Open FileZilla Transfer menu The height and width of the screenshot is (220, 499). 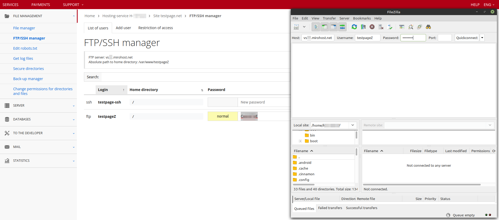329,18
